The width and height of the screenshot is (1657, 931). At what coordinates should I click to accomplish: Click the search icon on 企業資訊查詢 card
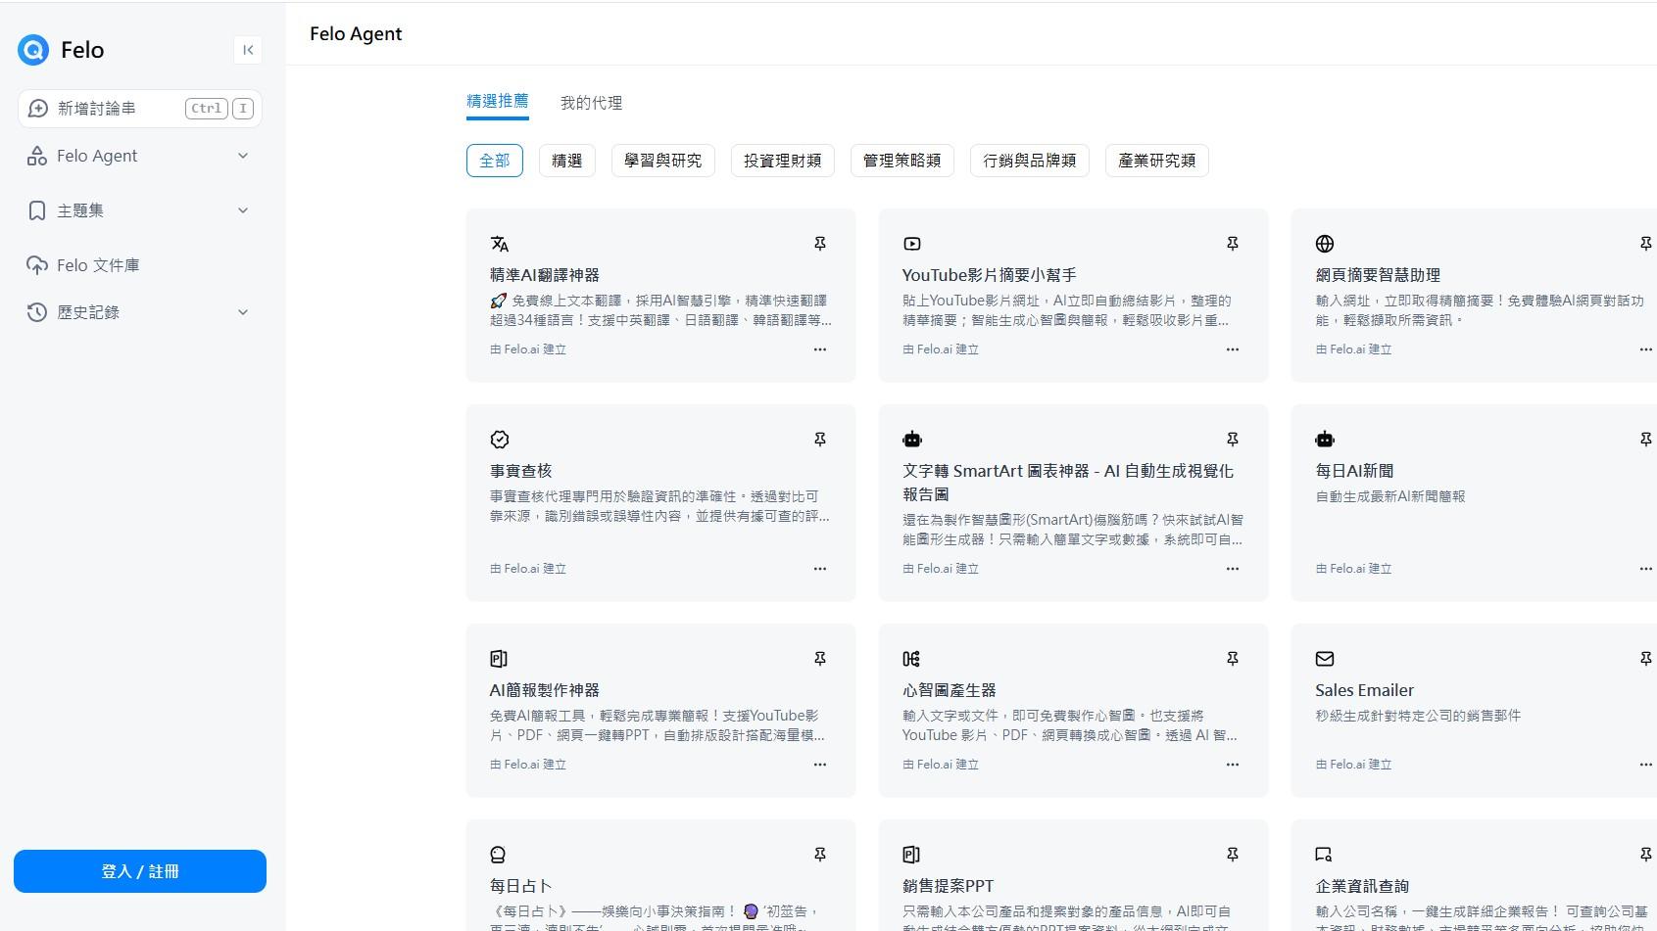tap(1324, 855)
